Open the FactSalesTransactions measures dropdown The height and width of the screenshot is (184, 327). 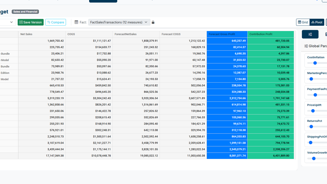[x=119, y=22]
